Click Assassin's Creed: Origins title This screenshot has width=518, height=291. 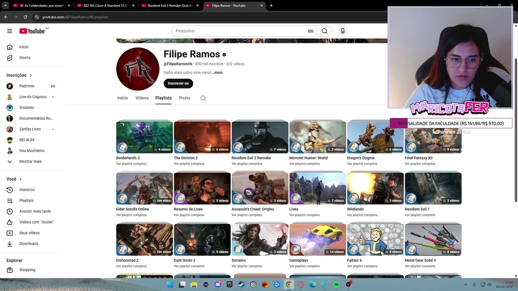click(253, 209)
